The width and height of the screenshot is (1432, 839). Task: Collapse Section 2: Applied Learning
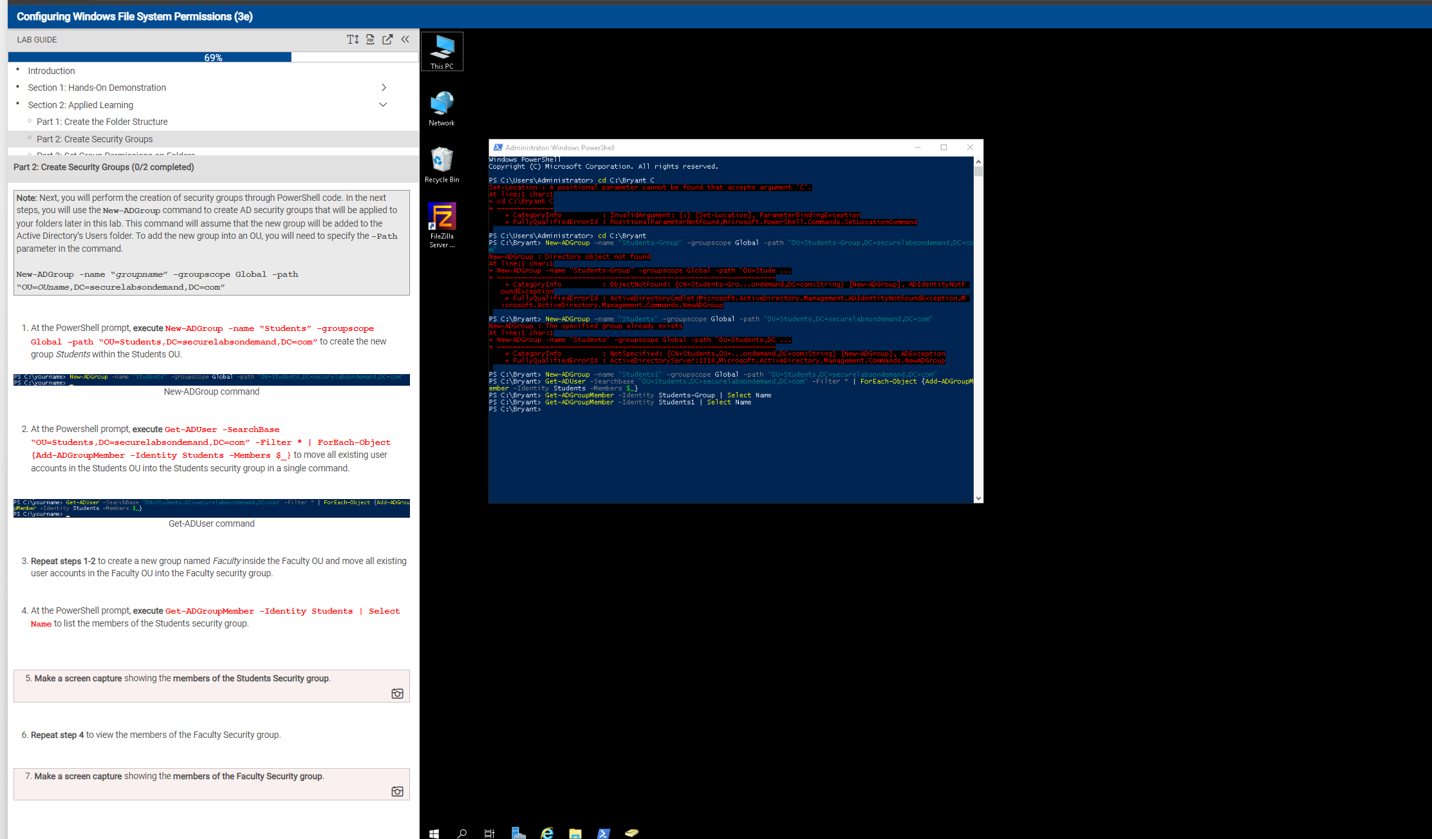pyautogui.click(x=384, y=104)
